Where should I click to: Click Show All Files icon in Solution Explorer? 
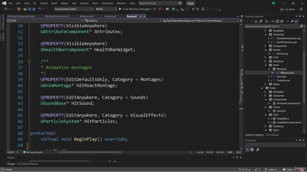282,21
